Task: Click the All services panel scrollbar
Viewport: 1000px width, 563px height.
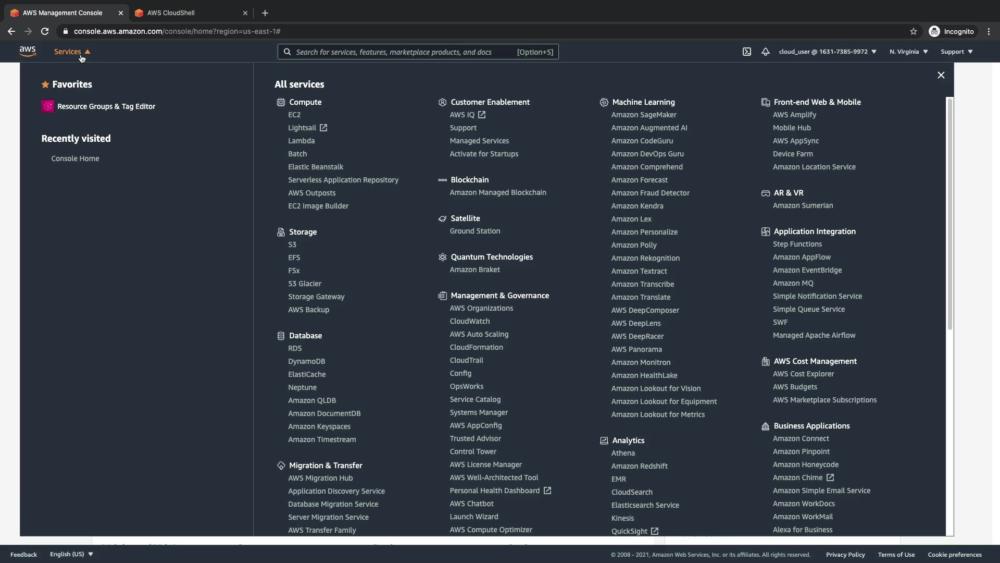Action: coord(949,214)
